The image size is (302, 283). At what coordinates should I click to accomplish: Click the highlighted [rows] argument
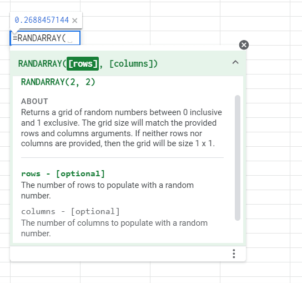[83, 63]
